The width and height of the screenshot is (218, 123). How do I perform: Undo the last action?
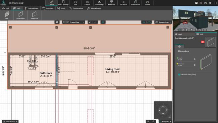click(x=90, y=22)
